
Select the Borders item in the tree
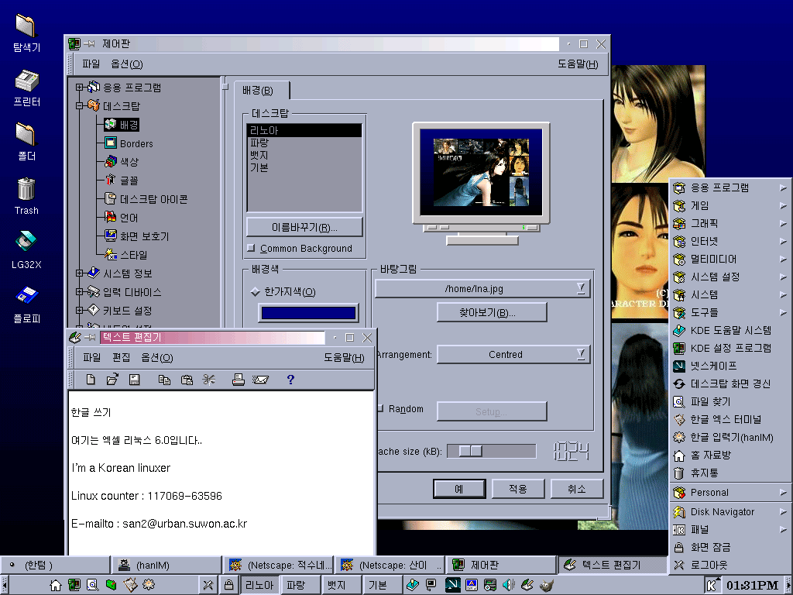(x=136, y=143)
